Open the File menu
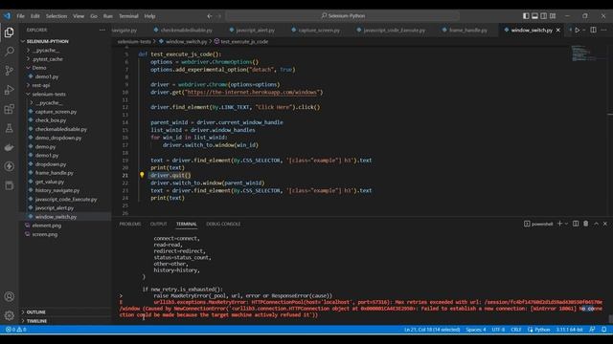 (21, 16)
